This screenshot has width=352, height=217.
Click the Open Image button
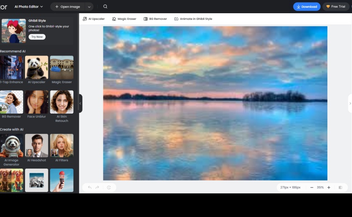[x=67, y=7]
